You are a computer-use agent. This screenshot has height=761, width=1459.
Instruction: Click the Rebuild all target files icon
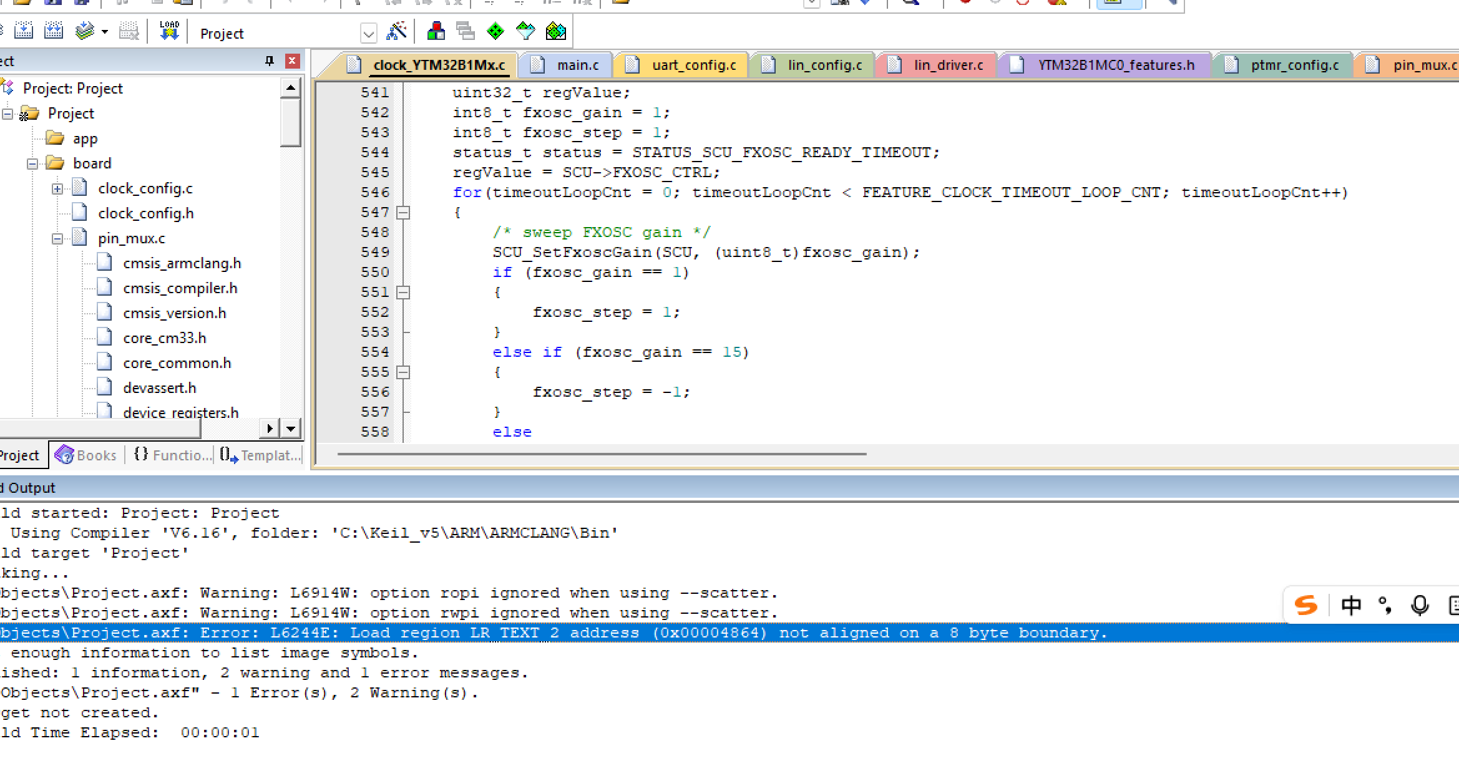click(x=54, y=31)
